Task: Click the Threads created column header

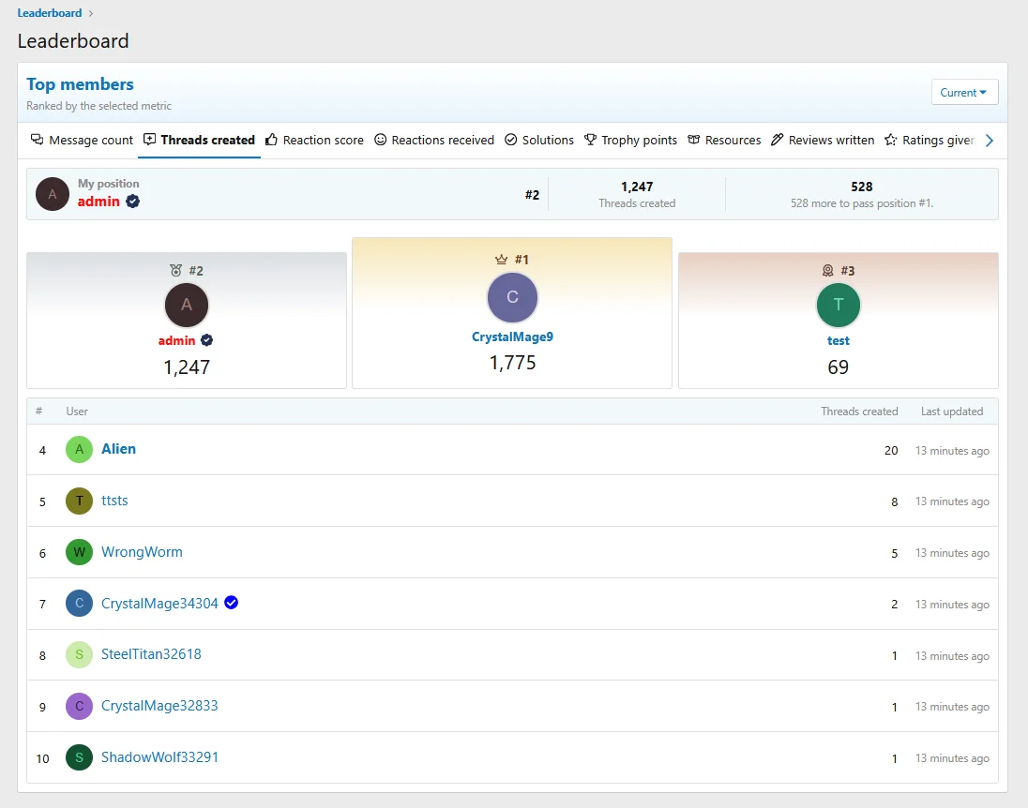Action: click(859, 411)
